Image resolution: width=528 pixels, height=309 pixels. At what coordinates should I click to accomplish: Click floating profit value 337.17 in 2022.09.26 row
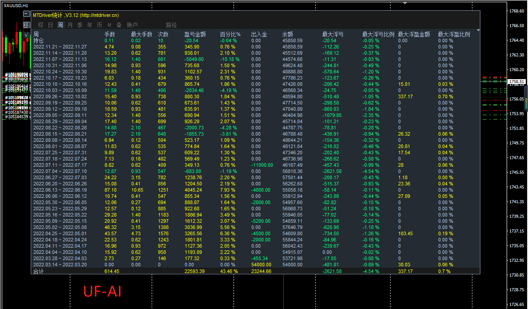pos(405,96)
